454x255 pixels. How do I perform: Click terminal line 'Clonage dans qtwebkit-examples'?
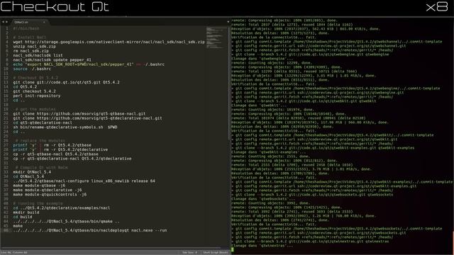click(x=269, y=152)
